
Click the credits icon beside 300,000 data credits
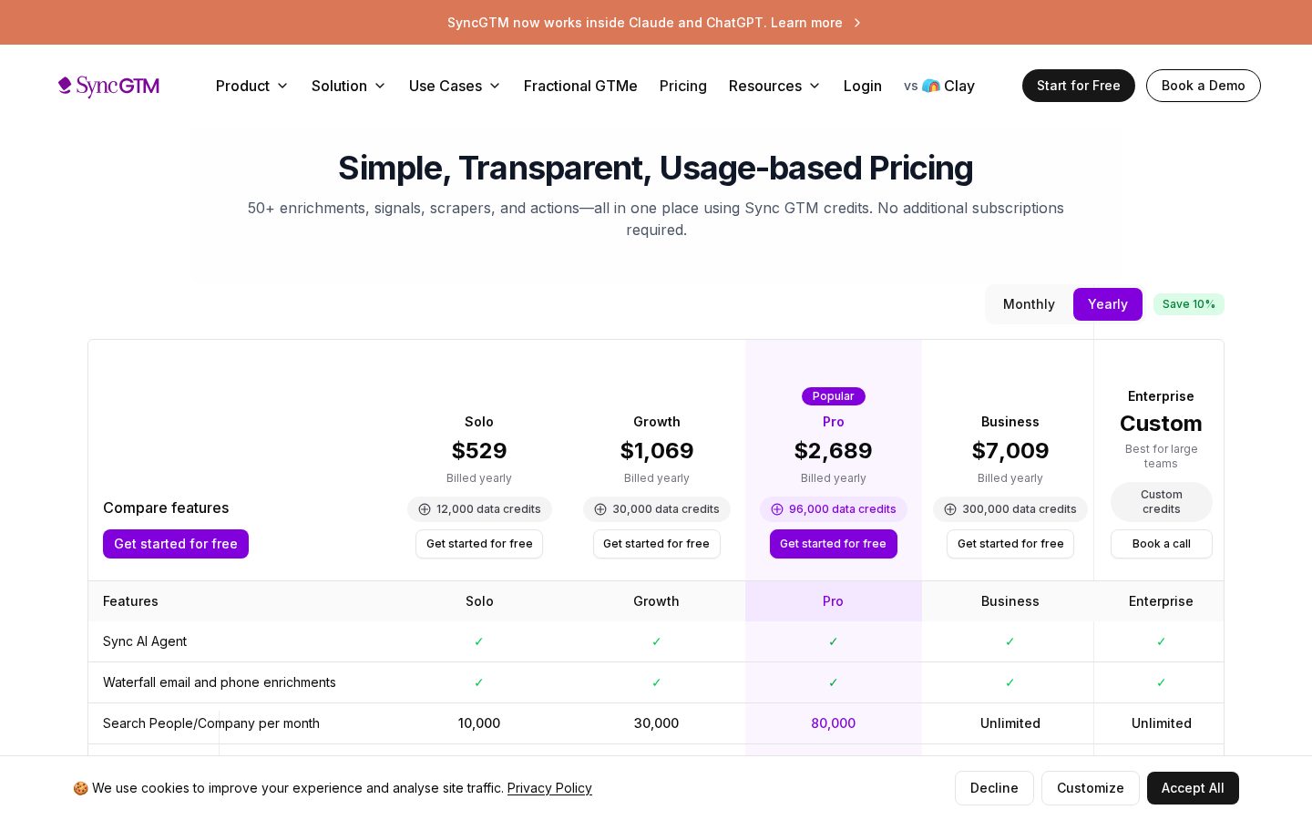(x=950, y=509)
